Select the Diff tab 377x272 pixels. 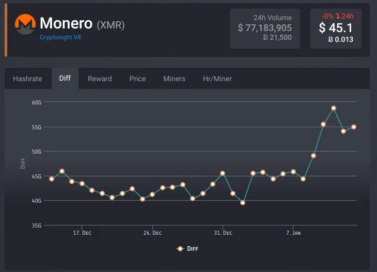click(x=65, y=78)
